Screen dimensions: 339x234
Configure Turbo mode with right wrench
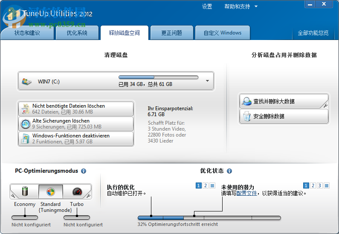[x=88, y=196]
